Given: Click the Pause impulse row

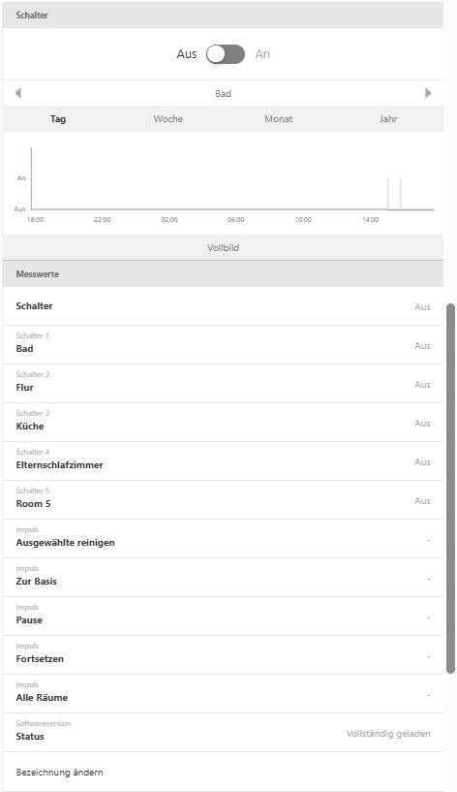Looking at the screenshot, I should click(x=223, y=617).
